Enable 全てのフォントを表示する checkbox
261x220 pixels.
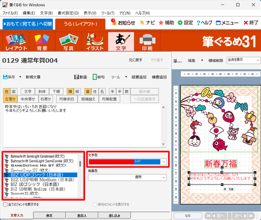point(5,204)
